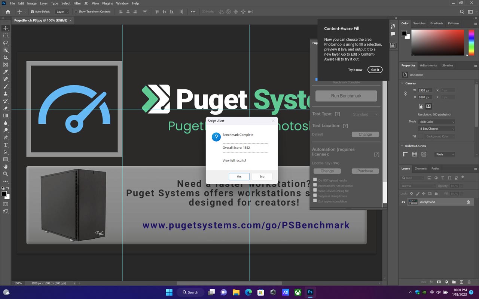Screen dimensions: 479x299
Task: Toggle Quick Mask mode icon
Action: pos(6,204)
